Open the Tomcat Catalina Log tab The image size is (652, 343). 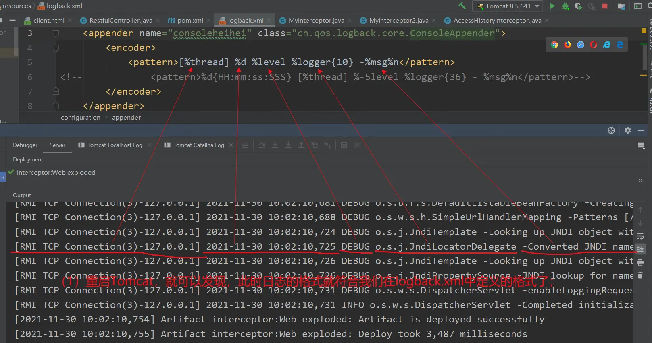click(x=198, y=145)
